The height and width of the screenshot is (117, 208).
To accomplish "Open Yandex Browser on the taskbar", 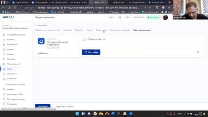I will (95, 114).
